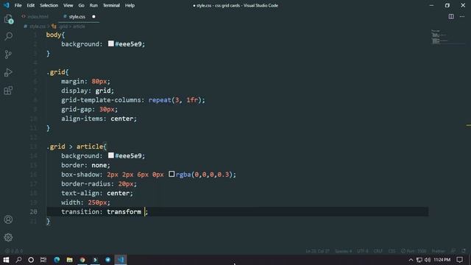The width and height of the screenshot is (471, 265).
Task: Open color picker for article background #eee5e9
Action: click(111, 155)
